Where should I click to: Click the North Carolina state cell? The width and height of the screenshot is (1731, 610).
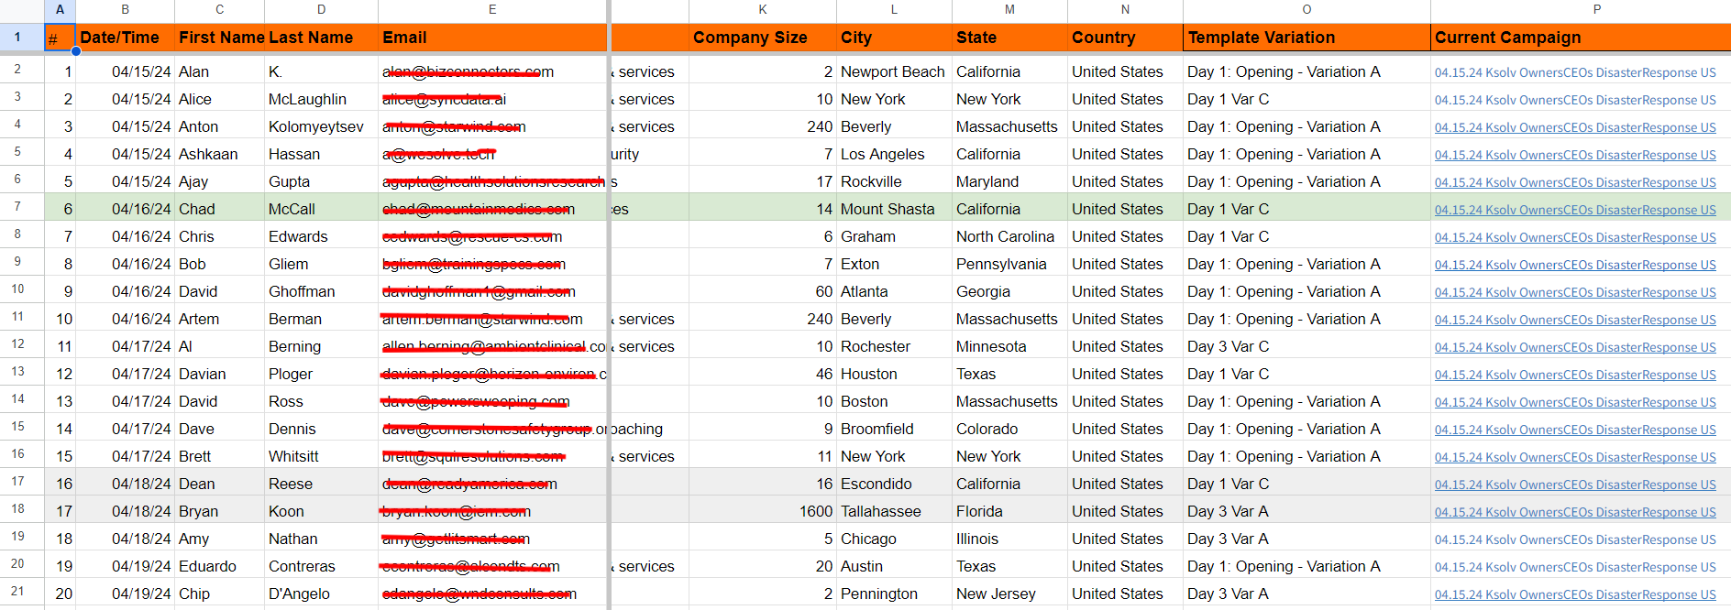tap(1005, 236)
